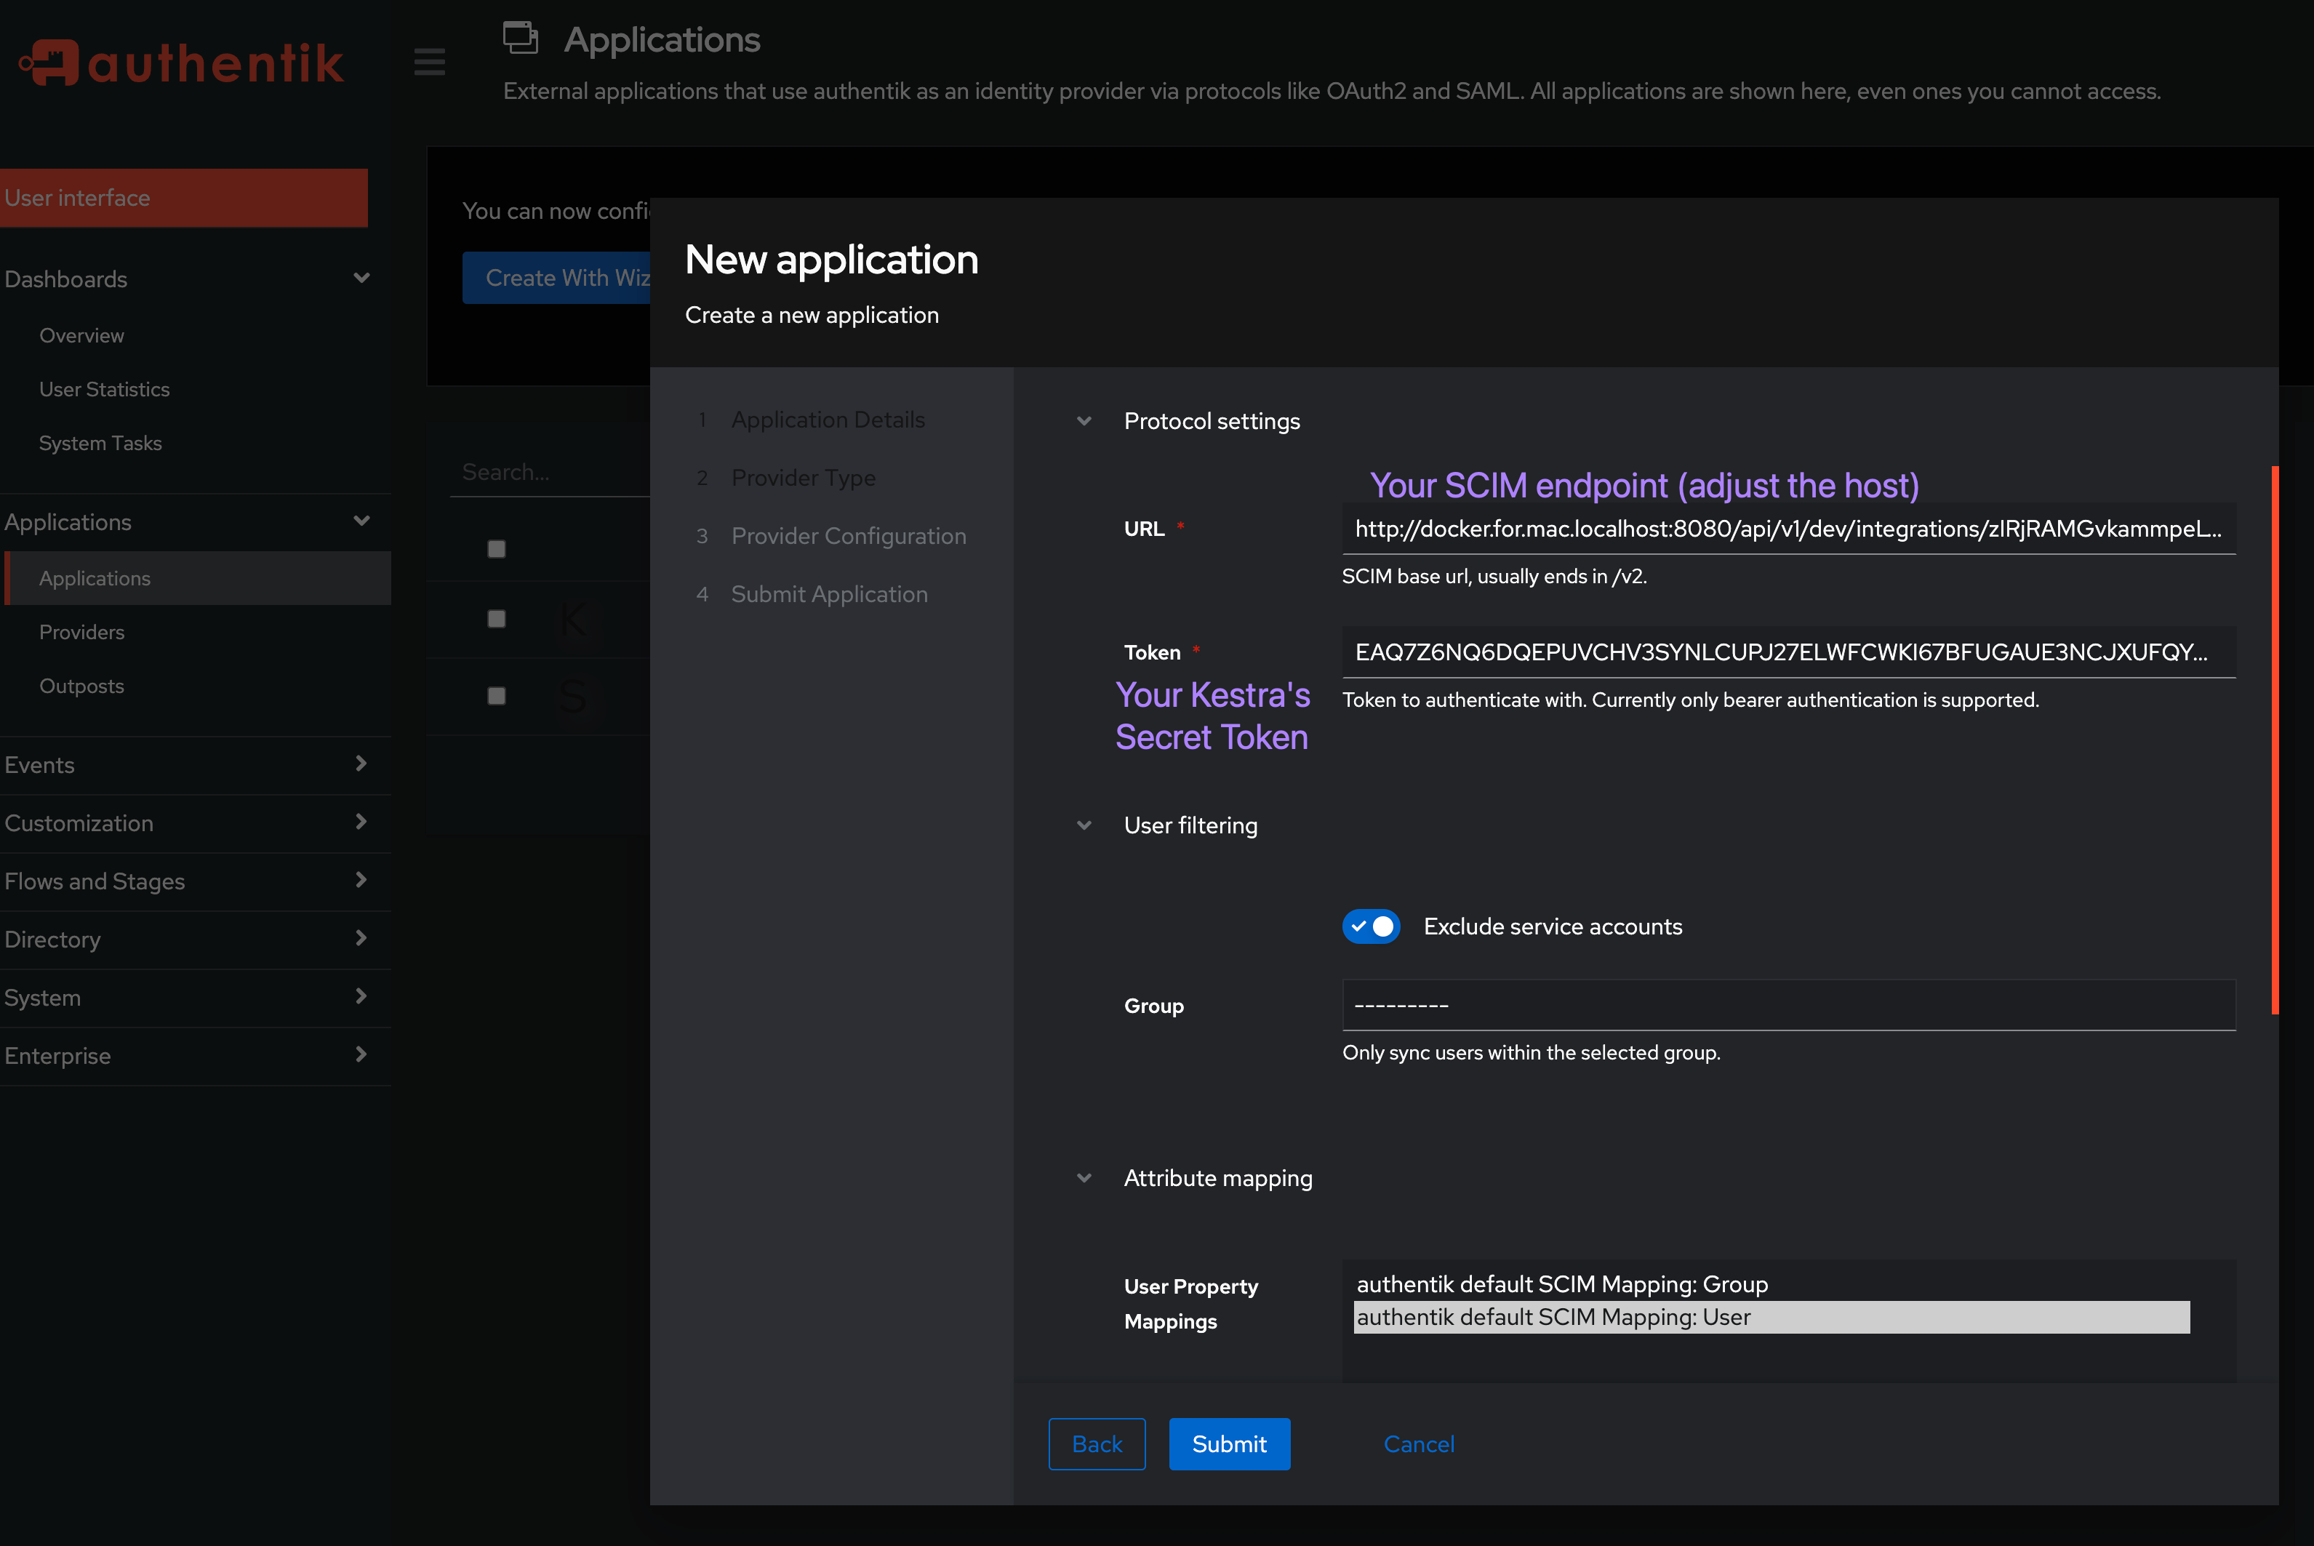Check the first application row checkbox
Image resolution: width=2314 pixels, height=1546 pixels.
496,548
